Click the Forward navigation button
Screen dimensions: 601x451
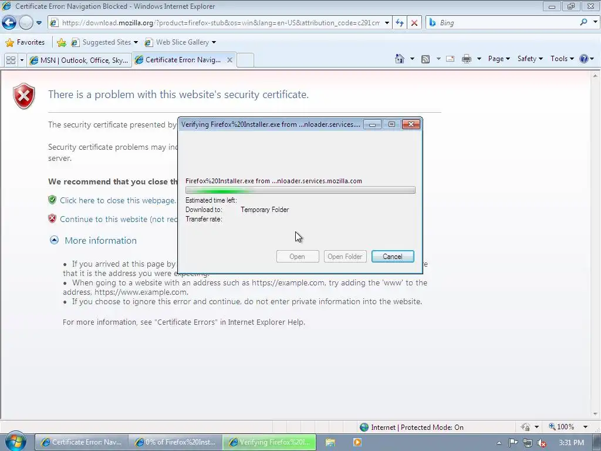pos(26,23)
